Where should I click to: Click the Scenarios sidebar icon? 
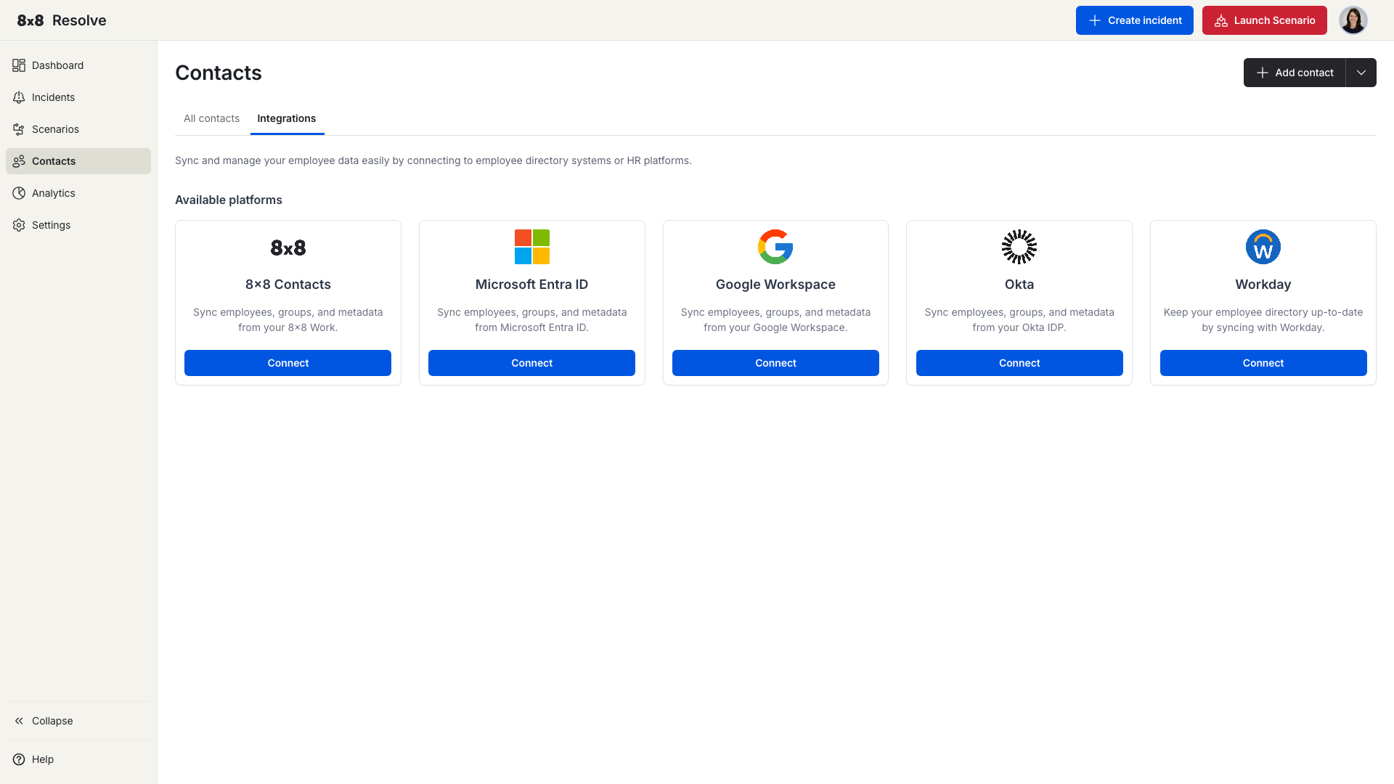(19, 129)
